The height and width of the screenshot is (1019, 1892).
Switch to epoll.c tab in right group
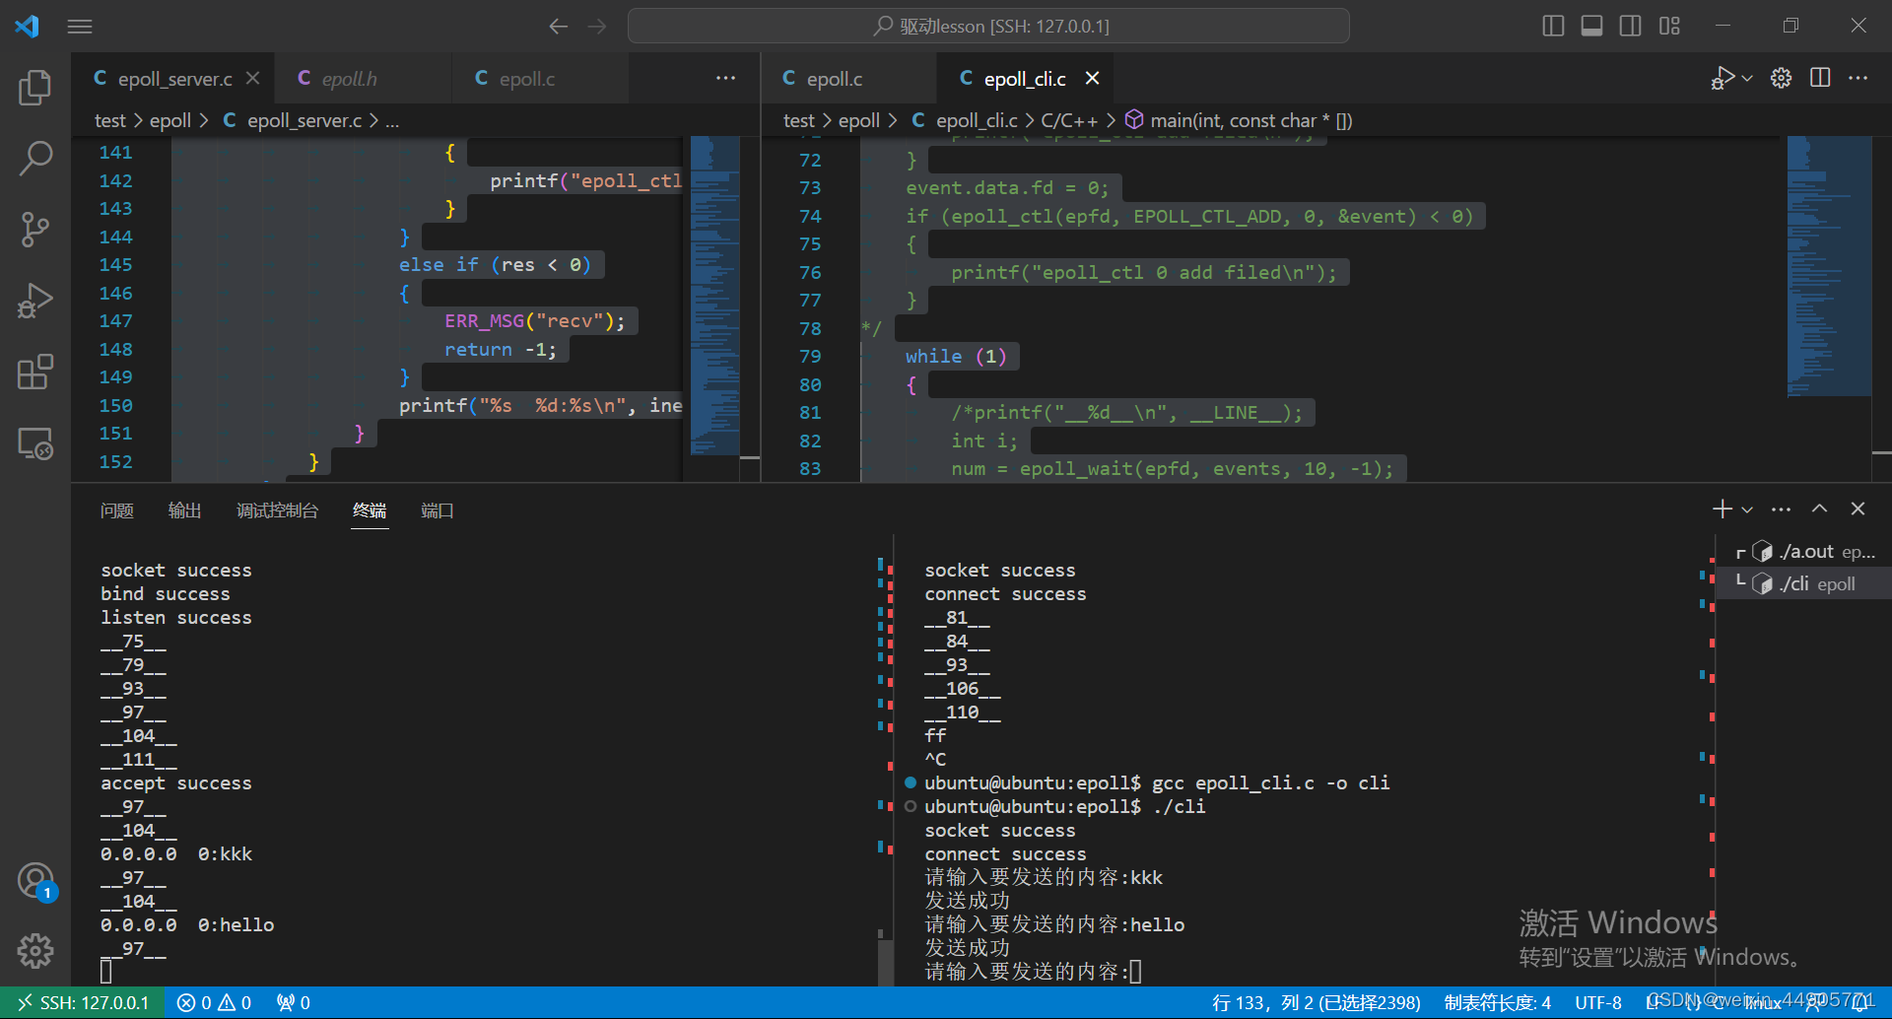(849, 79)
